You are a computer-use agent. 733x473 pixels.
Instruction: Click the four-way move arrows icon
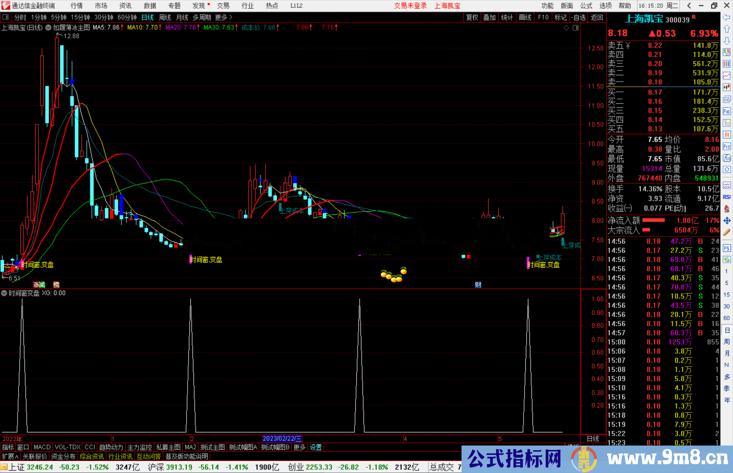click(x=727, y=221)
